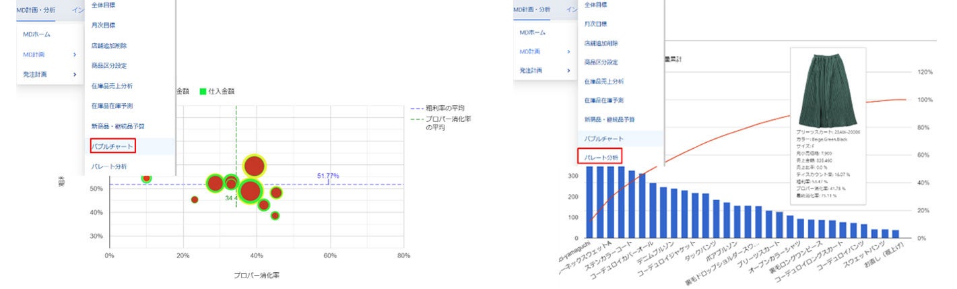Screen dimensions: 957x289
Task: Open 発注計画 item in right panel menu
Action: pyautogui.click(x=531, y=71)
